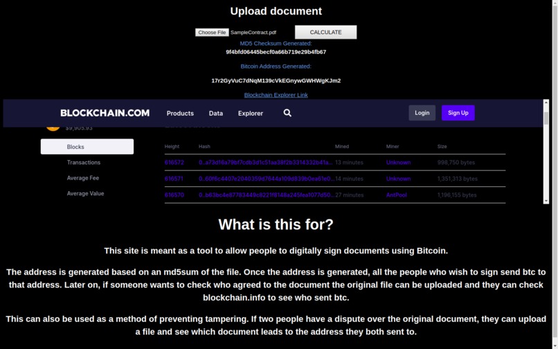Click the 'What is this for?' heading
Viewport: 558px width, 349px height.
[x=276, y=225]
